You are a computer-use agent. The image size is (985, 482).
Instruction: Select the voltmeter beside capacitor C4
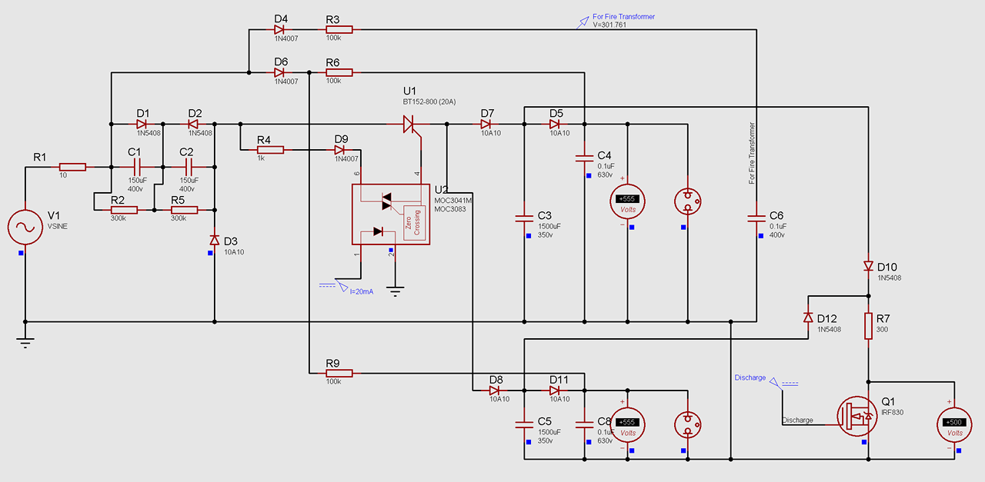pos(628,201)
